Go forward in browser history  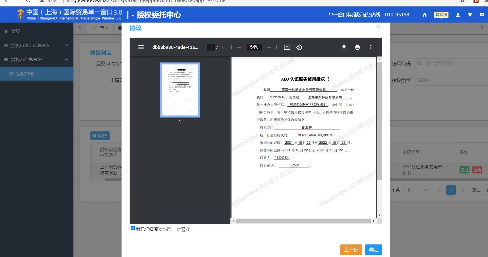pyautogui.click(x=17, y=1)
